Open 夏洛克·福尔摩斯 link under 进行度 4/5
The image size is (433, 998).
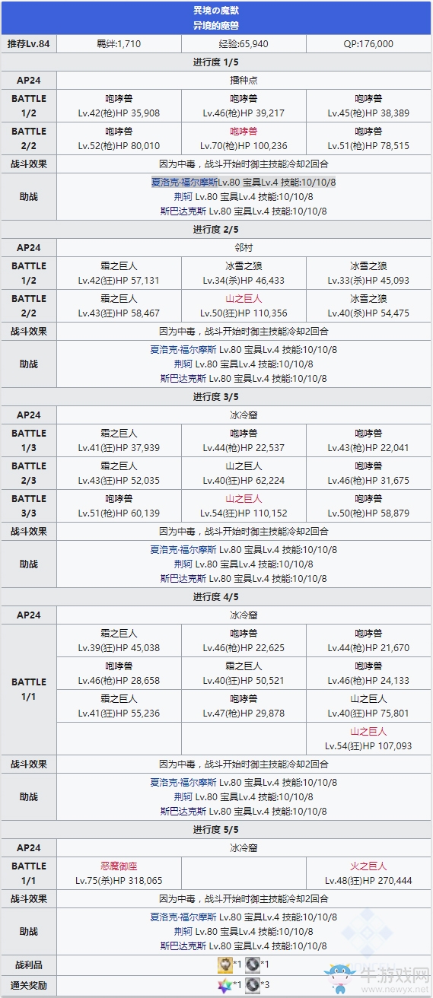click(x=183, y=782)
